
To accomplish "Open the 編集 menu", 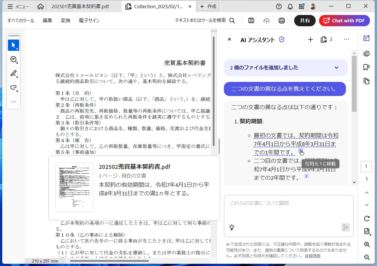I will 47,21.
